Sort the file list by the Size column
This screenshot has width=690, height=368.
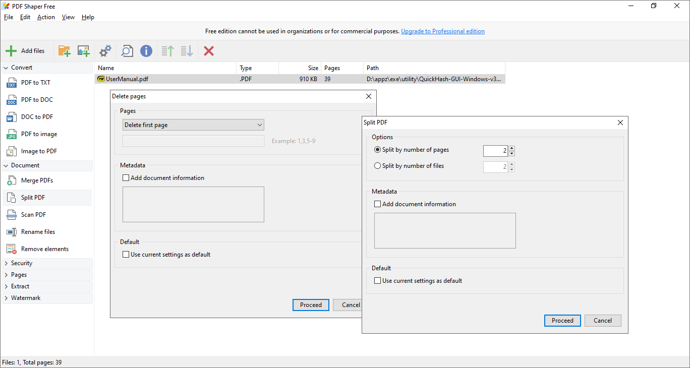300,68
